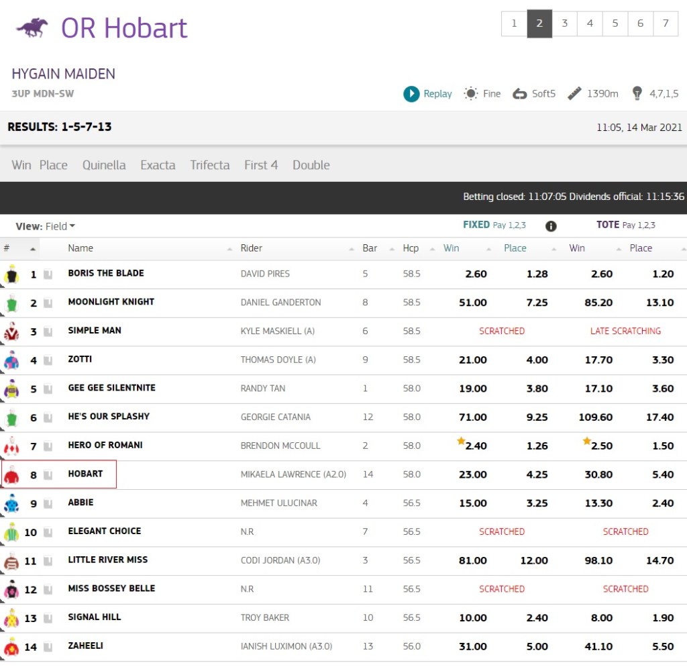Viewport: 687px width, 667px height.
Task: Click Zaheeli's form guide icon
Action: (48, 648)
